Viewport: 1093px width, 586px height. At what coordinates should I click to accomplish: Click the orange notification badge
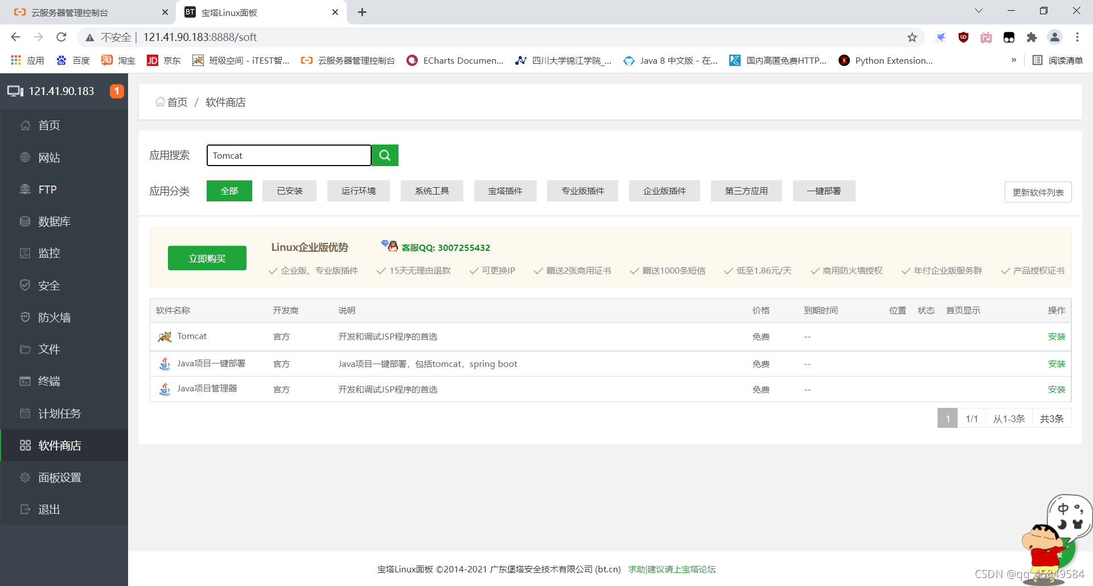coord(117,91)
